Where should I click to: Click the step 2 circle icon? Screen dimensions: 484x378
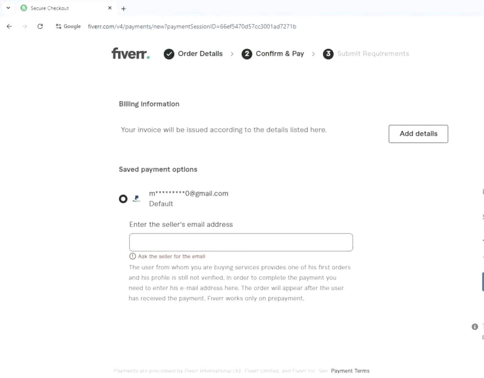click(x=247, y=54)
